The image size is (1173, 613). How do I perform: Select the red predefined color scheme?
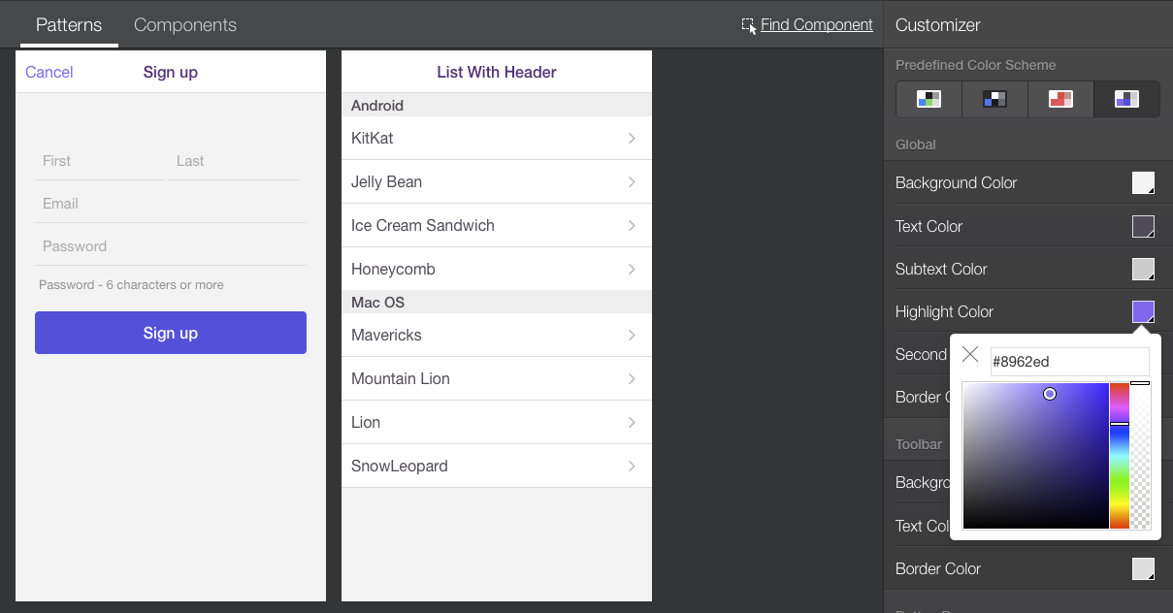(x=1060, y=99)
